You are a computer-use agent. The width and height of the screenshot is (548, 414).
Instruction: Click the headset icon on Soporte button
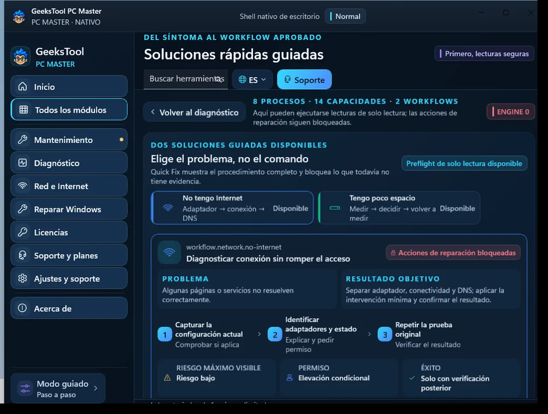tap(287, 80)
